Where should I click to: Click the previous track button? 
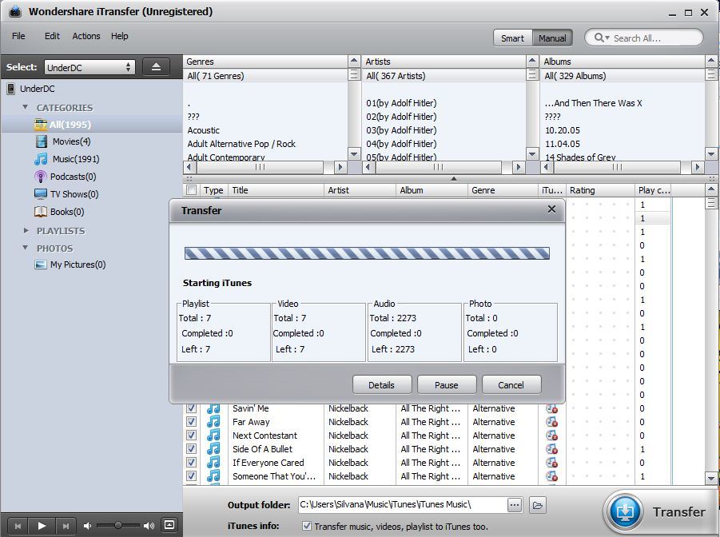[x=18, y=526]
